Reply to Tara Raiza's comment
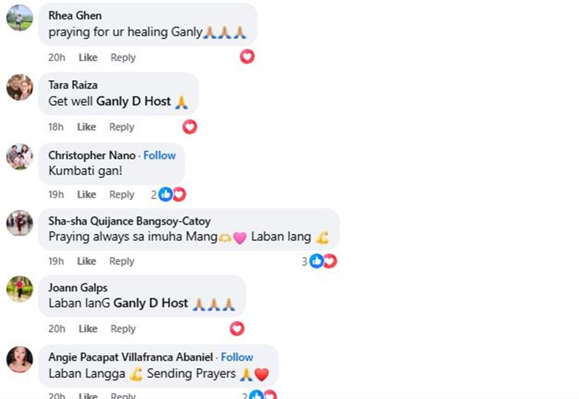579x399 pixels. (121, 127)
